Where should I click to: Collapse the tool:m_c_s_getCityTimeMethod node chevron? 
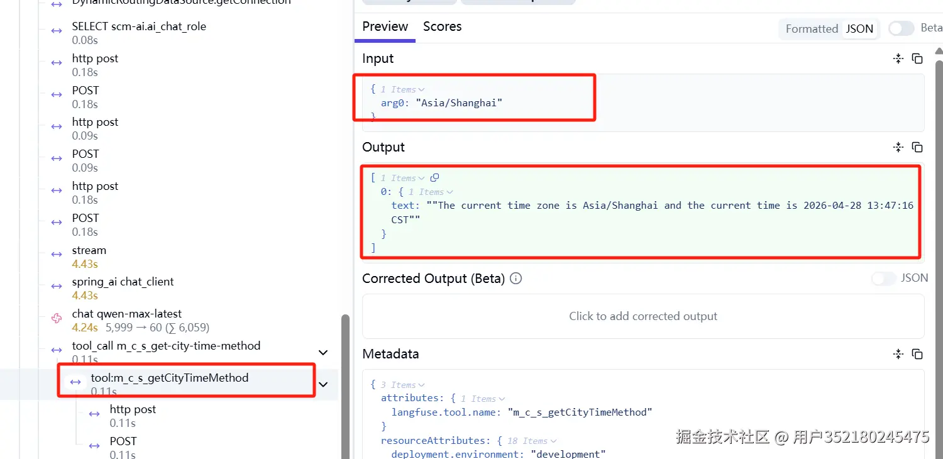click(323, 384)
